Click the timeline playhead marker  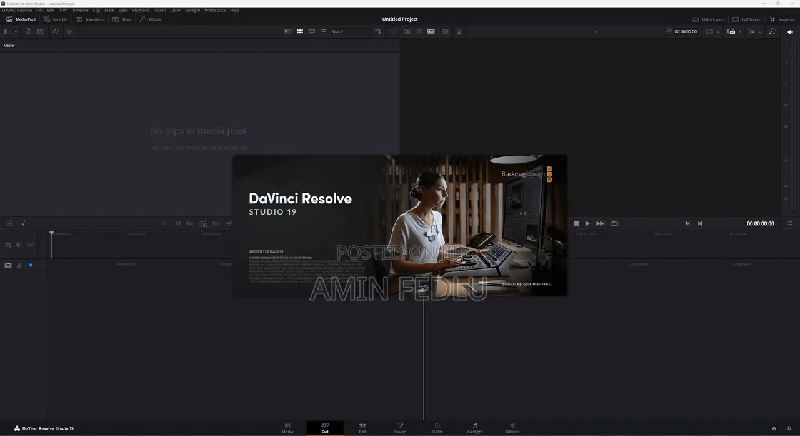coord(51,232)
